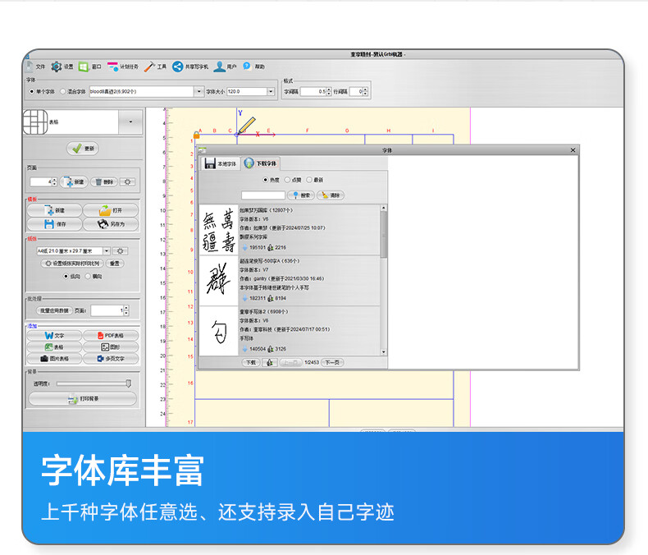Image resolution: width=648 pixels, height=555 pixels.
Task: Click the 重置 reset button
Action: point(115,264)
